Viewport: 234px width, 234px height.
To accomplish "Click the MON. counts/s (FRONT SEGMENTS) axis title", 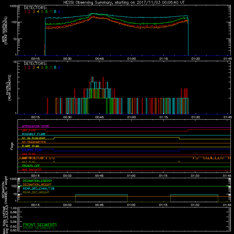I will tap(4, 30).
